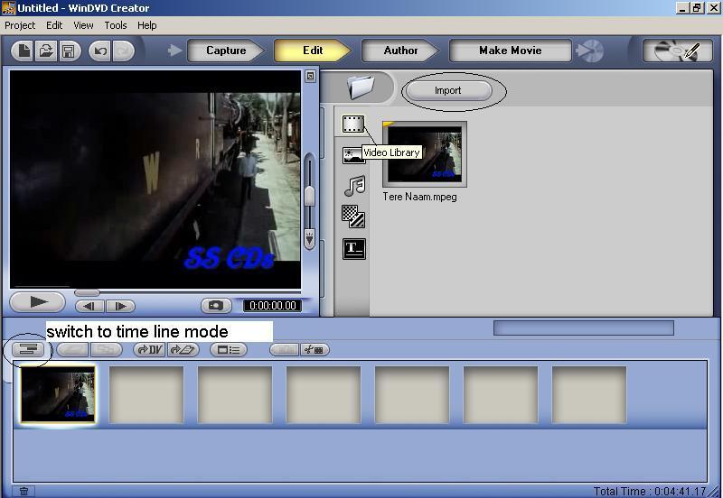Open the Tools menu
This screenshot has height=498, width=723.
[116, 25]
